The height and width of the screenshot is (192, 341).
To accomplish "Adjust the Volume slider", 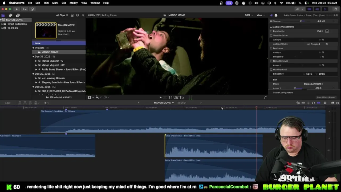I will (x=301, y=21).
